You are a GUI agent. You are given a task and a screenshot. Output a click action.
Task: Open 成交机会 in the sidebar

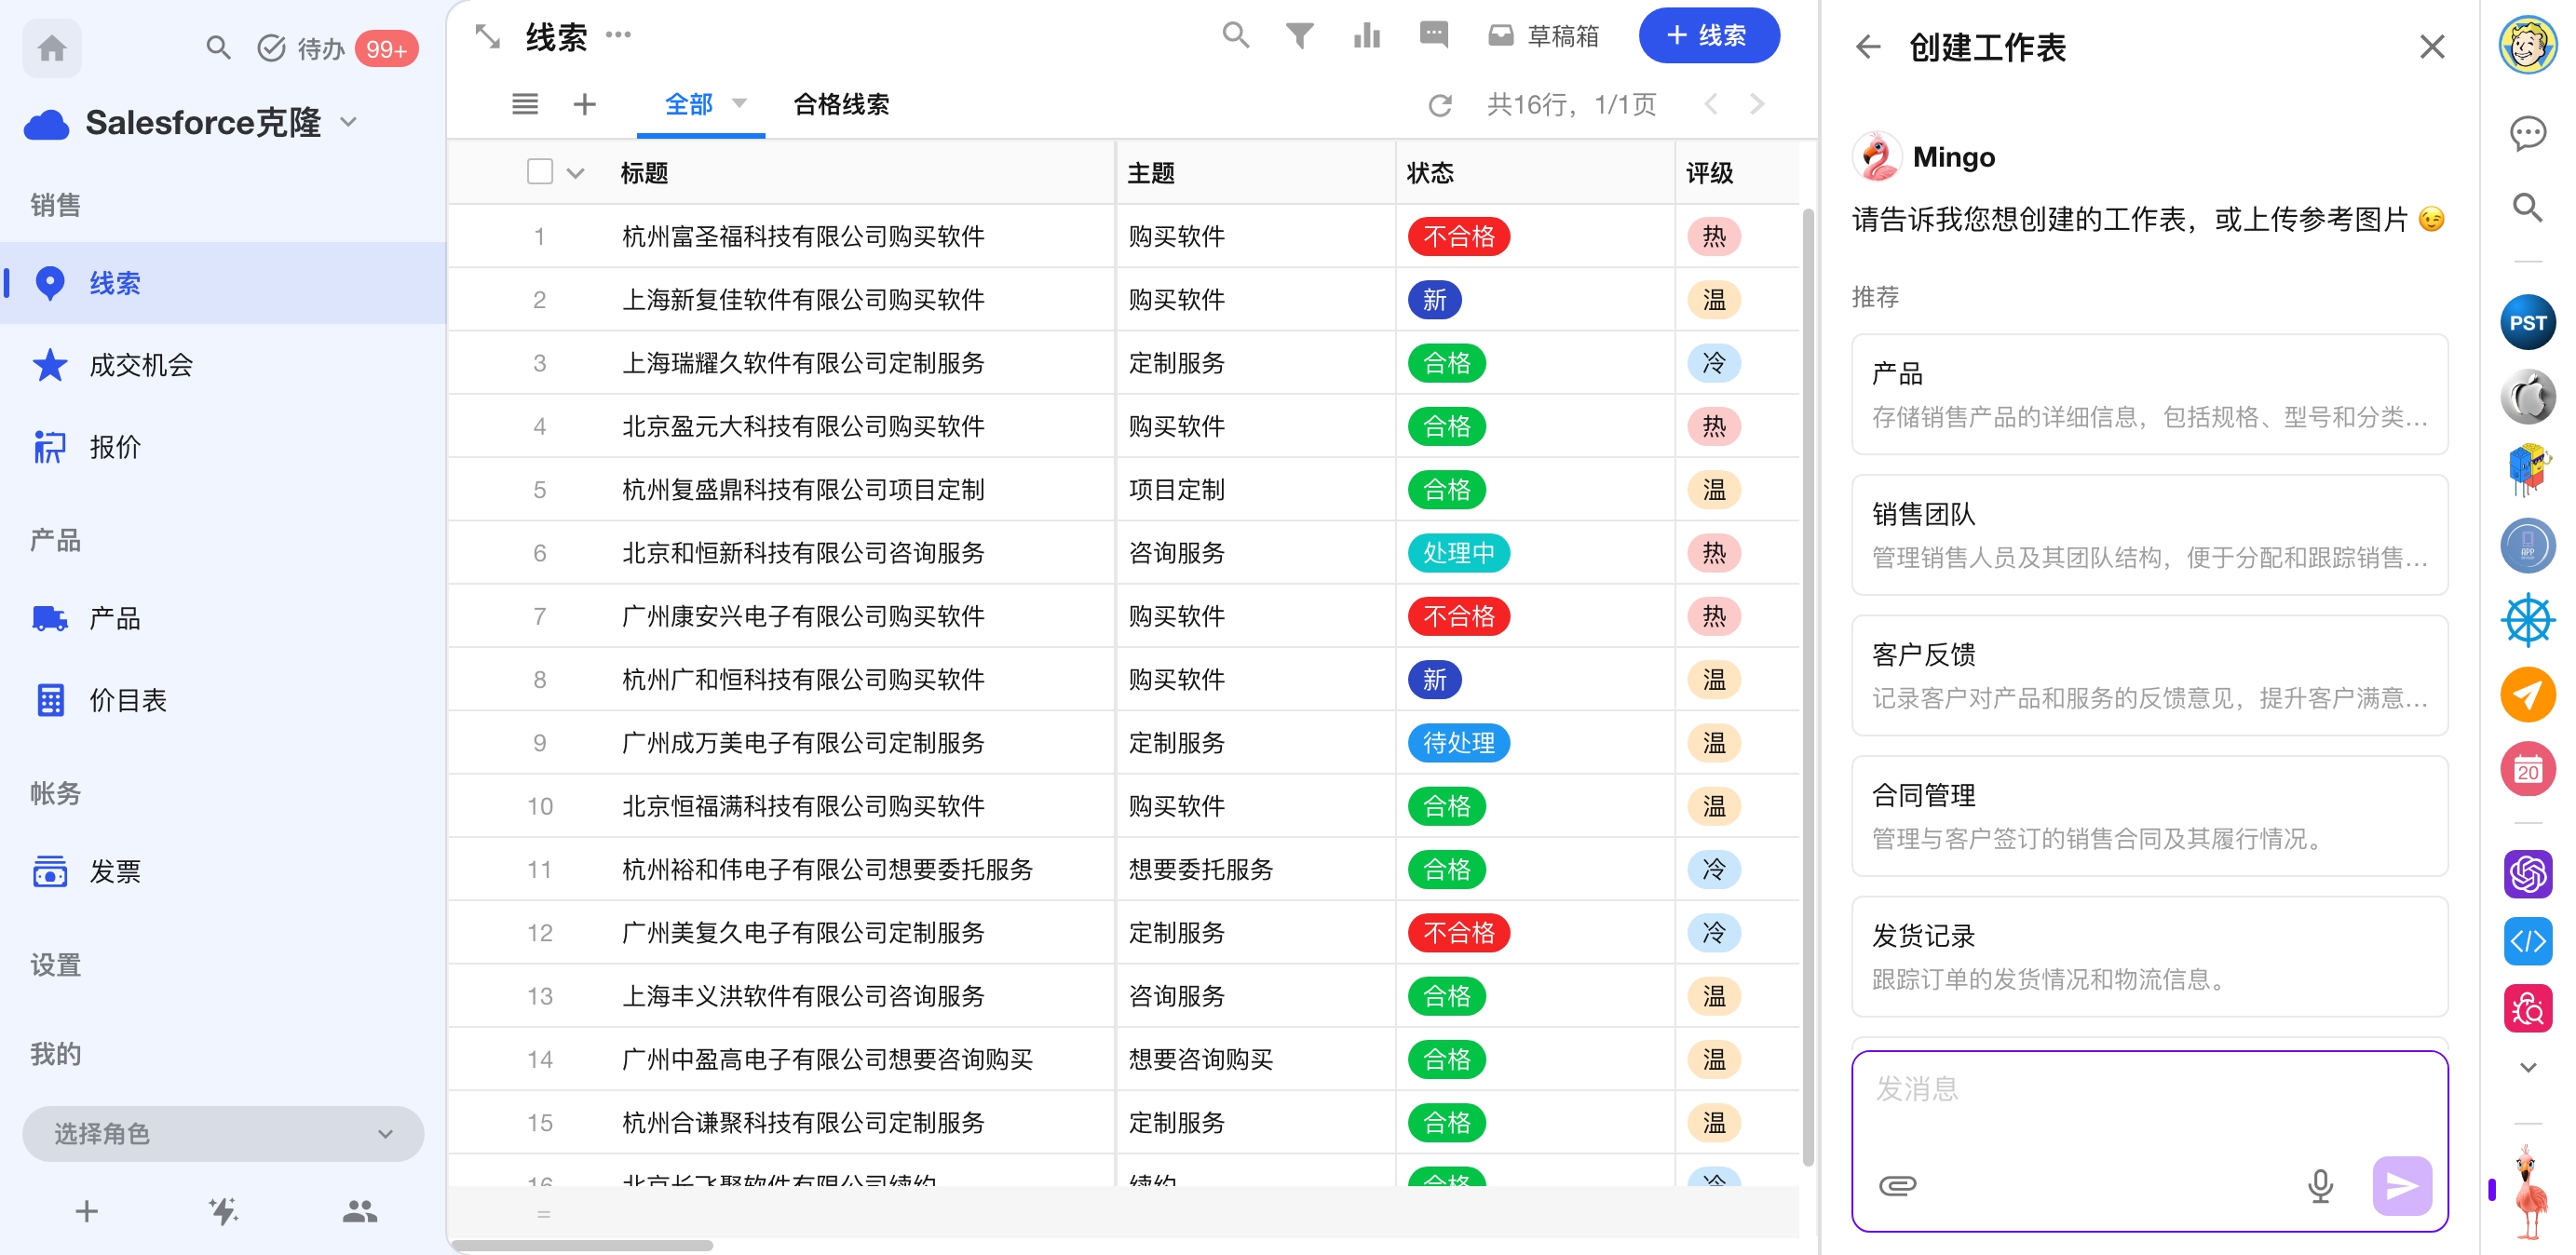[x=140, y=365]
